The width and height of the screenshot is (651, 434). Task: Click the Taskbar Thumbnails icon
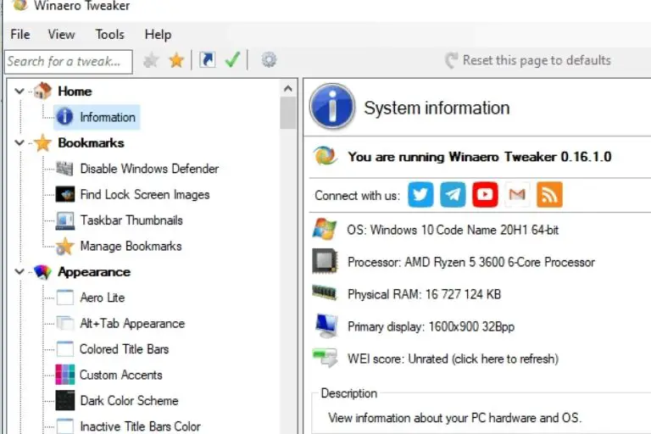tap(65, 220)
